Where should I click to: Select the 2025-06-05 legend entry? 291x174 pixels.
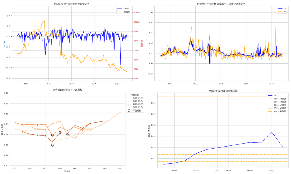[135, 104]
